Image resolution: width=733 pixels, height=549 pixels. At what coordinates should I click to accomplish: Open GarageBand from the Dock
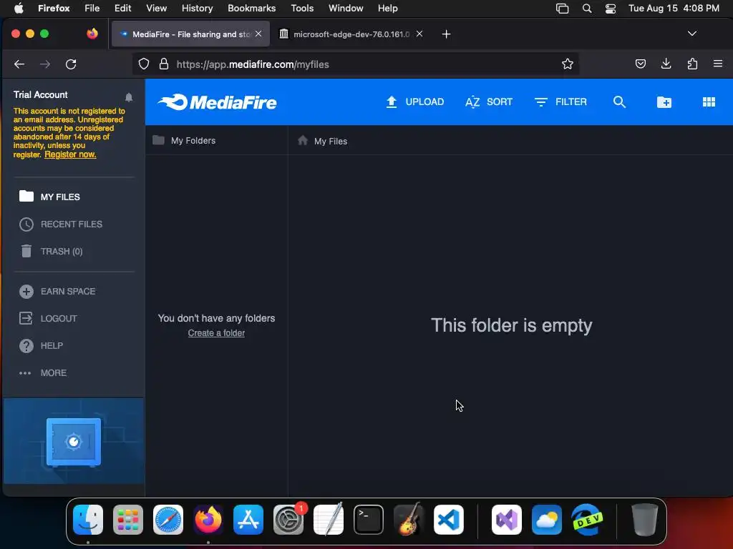click(x=409, y=520)
